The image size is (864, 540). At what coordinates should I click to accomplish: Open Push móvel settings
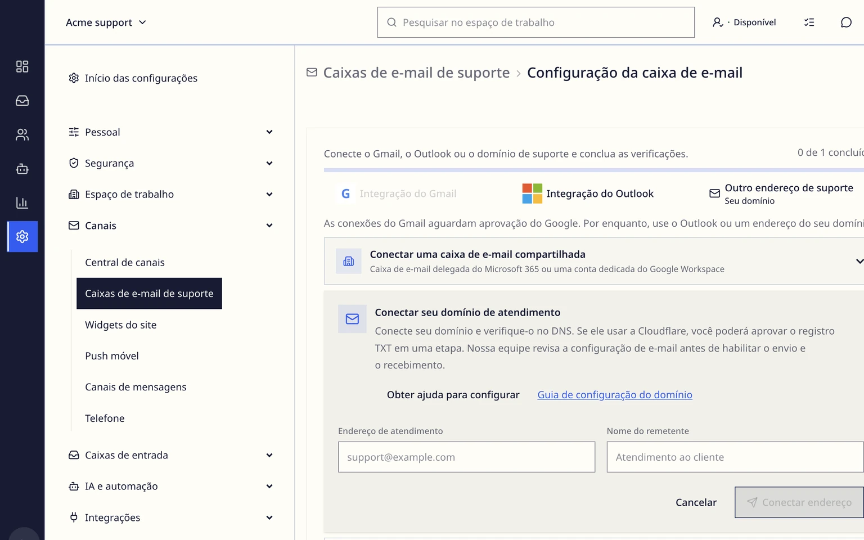(x=112, y=356)
